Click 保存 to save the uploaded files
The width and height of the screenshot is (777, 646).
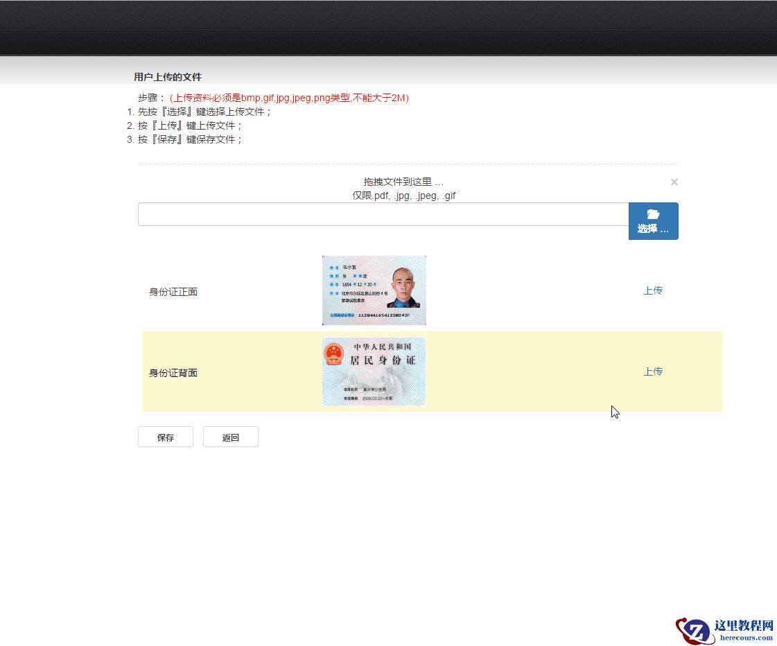(x=165, y=436)
